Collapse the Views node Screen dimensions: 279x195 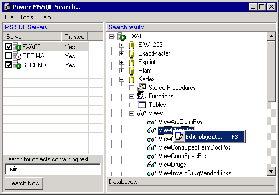click(132, 114)
